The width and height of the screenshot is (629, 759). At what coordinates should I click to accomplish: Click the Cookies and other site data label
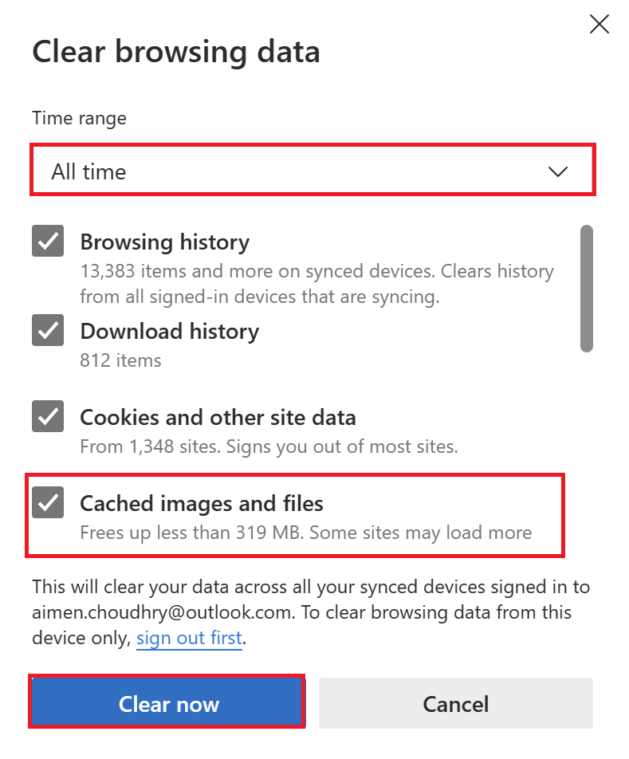218,417
